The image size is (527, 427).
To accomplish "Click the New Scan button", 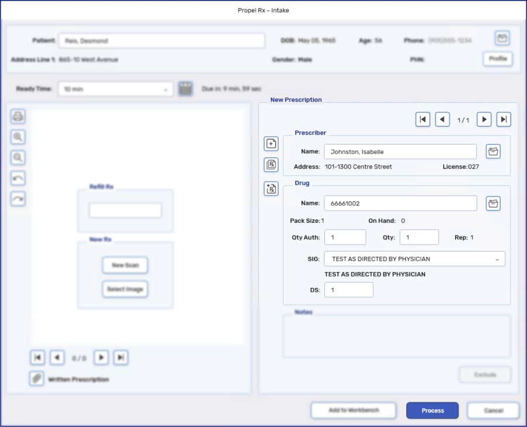I will click(125, 266).
